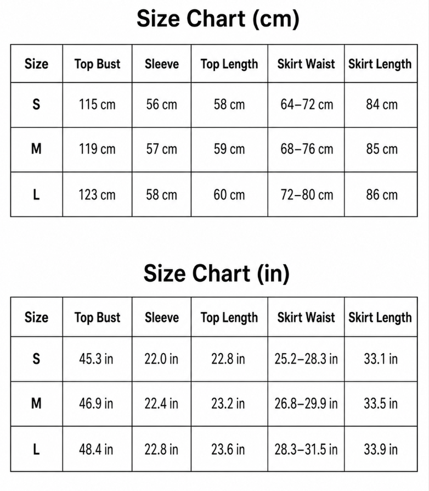Select the 'Top Bust' header in cm table
This screenshot has width=429, height=491.
pyautogui.click(x=97, y=64)
